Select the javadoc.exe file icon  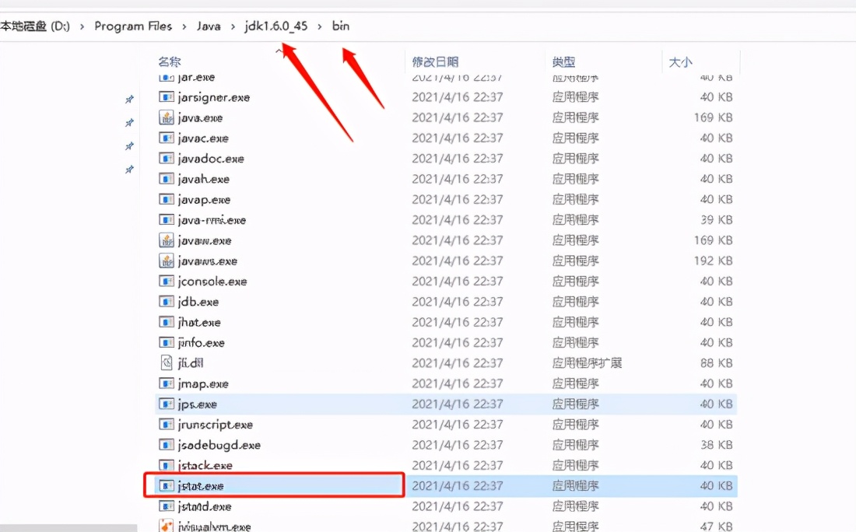[166, 158]
